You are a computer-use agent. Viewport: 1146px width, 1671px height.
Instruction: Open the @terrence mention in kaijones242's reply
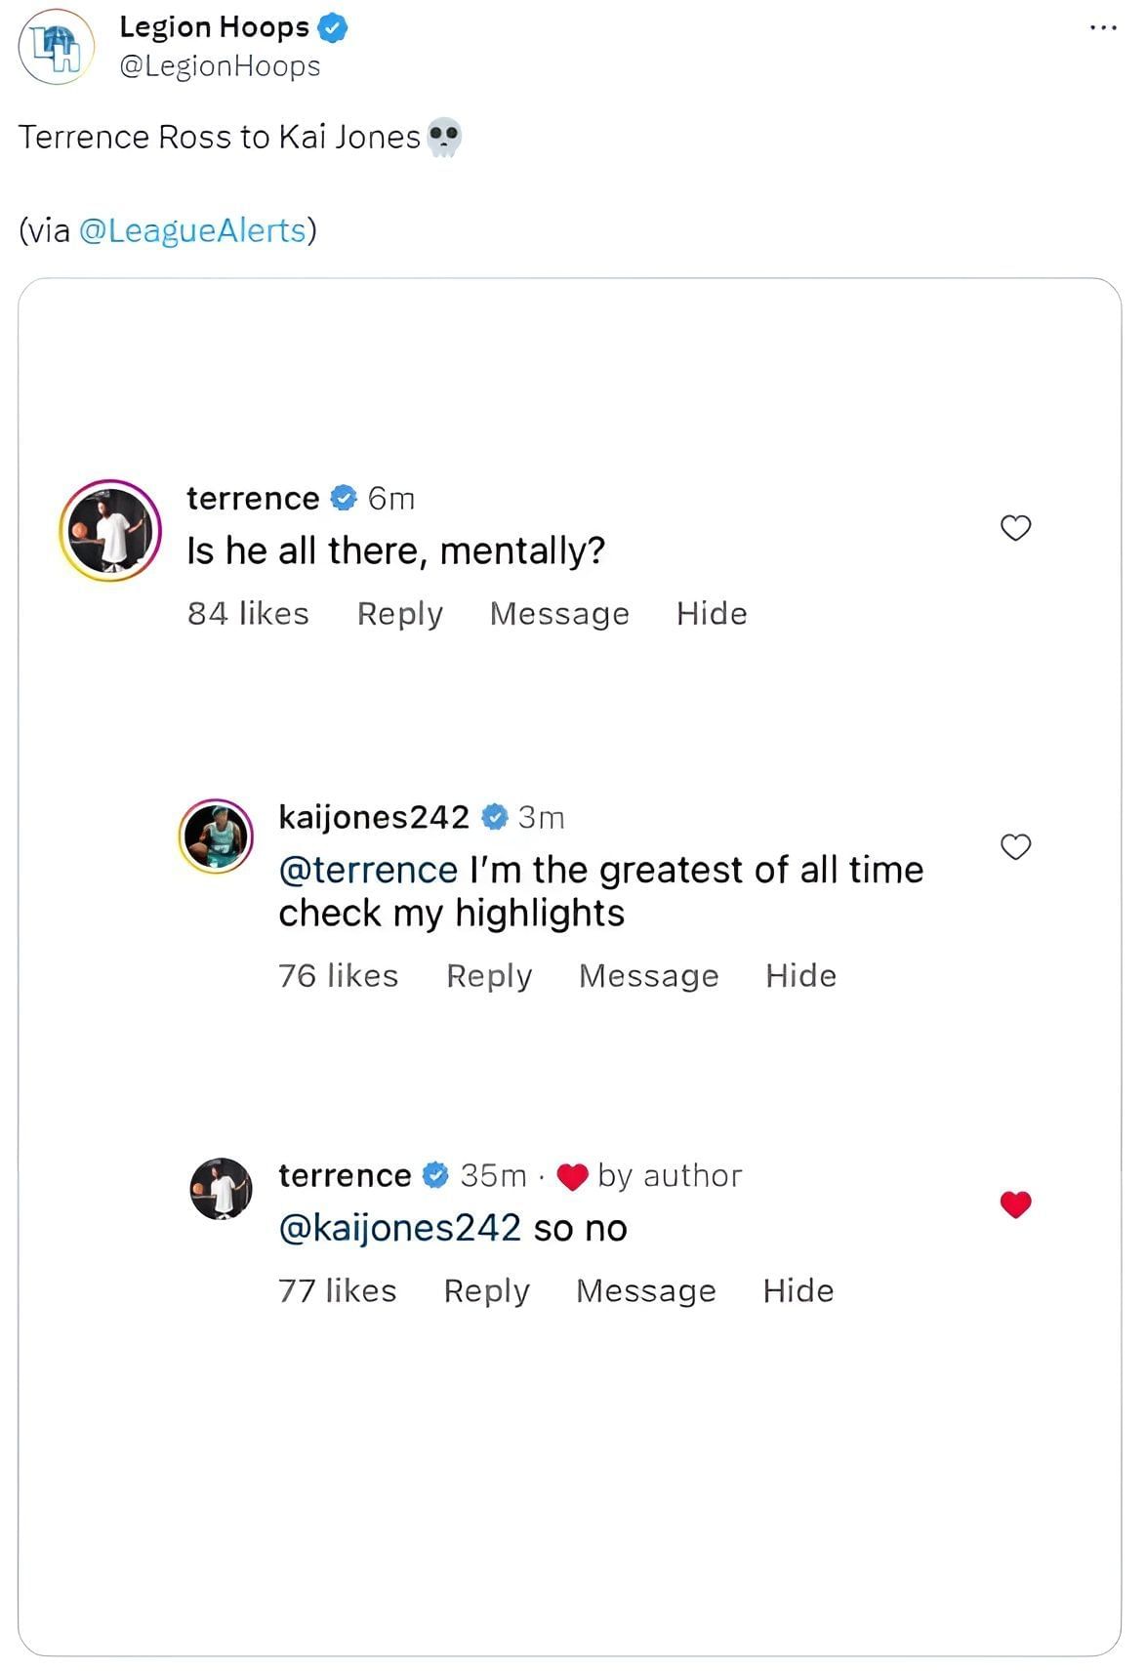(x=368, y=870)
